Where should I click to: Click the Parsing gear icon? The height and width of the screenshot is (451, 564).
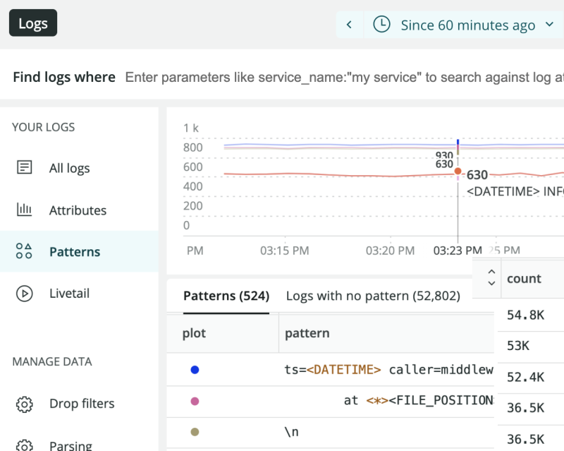coord(25,445)
